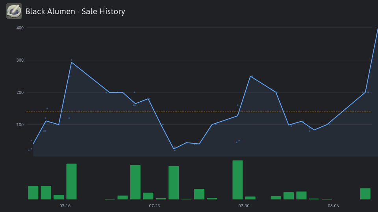Click the price line's lowest dip point
378x212 pixels.
174,149
